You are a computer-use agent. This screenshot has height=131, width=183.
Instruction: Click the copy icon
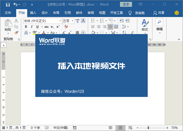pos(16,27)
